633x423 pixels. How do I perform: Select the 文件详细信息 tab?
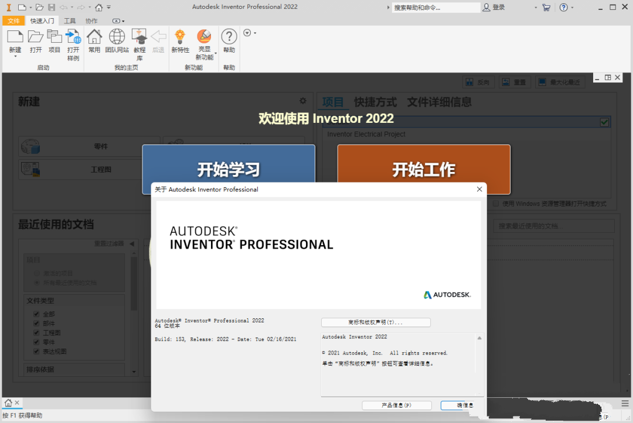pyautogui.click(x=439, y=102)
